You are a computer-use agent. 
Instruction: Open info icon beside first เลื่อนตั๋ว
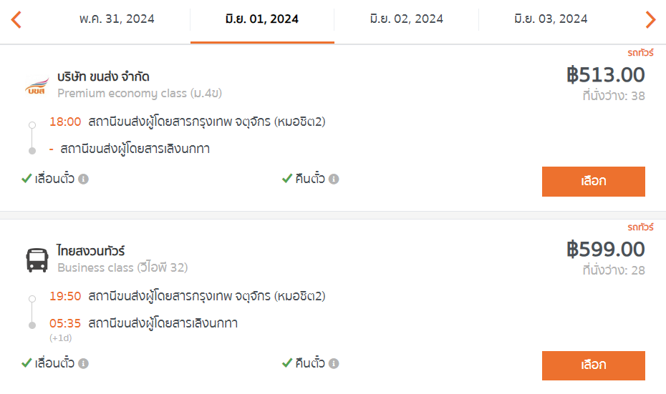click(84, 179)
